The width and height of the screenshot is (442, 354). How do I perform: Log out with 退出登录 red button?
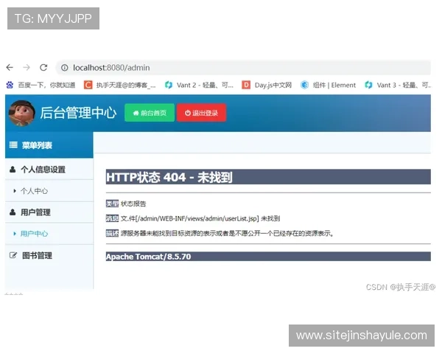[202, 113]
